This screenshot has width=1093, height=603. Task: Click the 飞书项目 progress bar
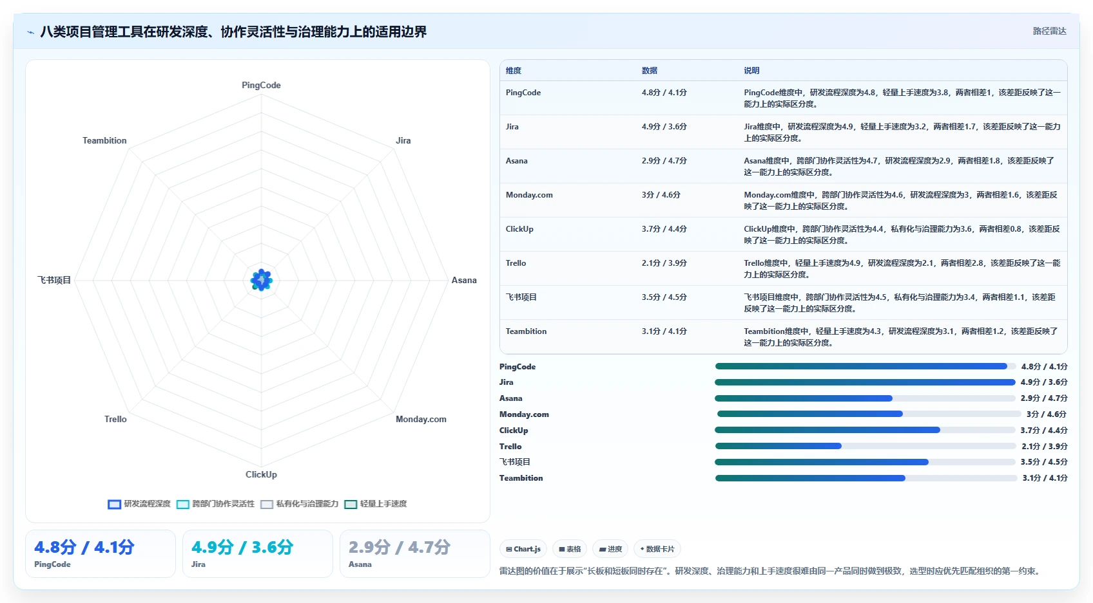[865, 462]
